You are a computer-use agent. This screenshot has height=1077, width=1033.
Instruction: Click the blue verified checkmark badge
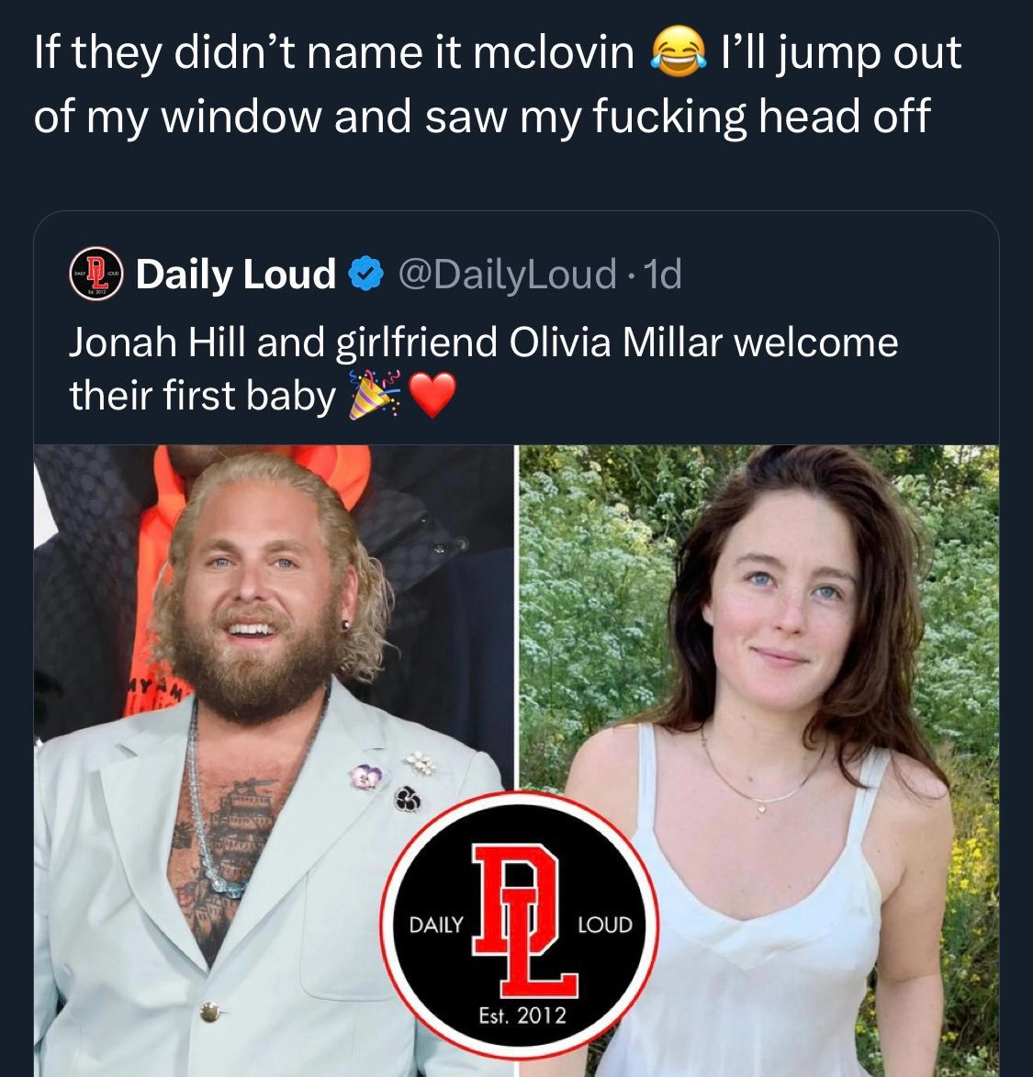[x=366, y=274]
